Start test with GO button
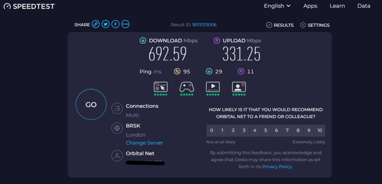This screenshot has height=184, width=382. [x=91, y=104]
